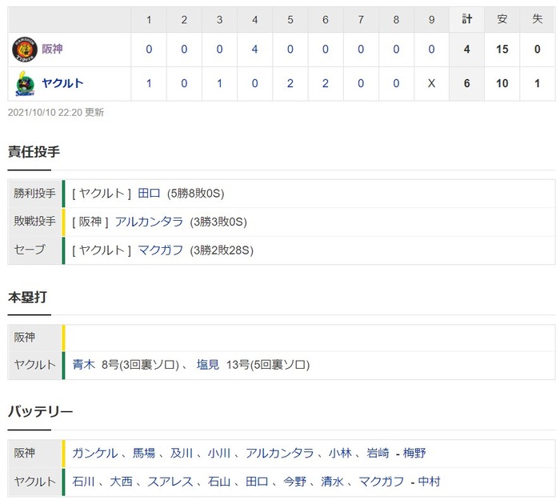Open winning pitcher 田口's profile
The height and width of the screenshot is (504, 560).
pyautogui.click(x=149, y=194)
